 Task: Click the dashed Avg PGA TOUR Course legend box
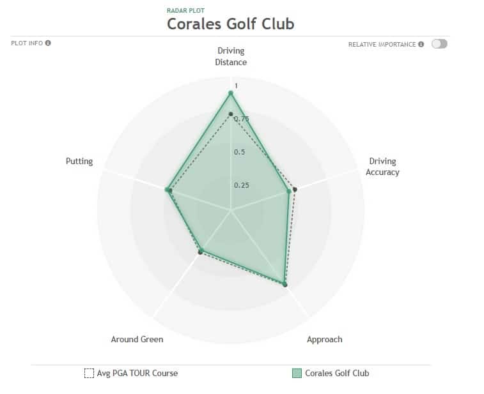pos(89,373)
